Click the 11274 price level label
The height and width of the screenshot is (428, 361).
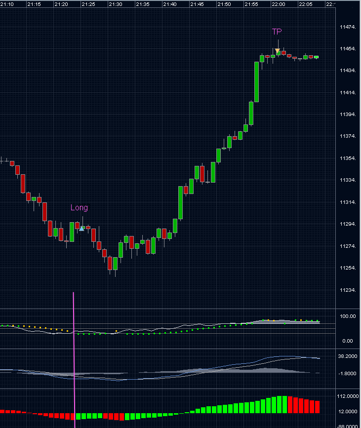tap(348, 246)
